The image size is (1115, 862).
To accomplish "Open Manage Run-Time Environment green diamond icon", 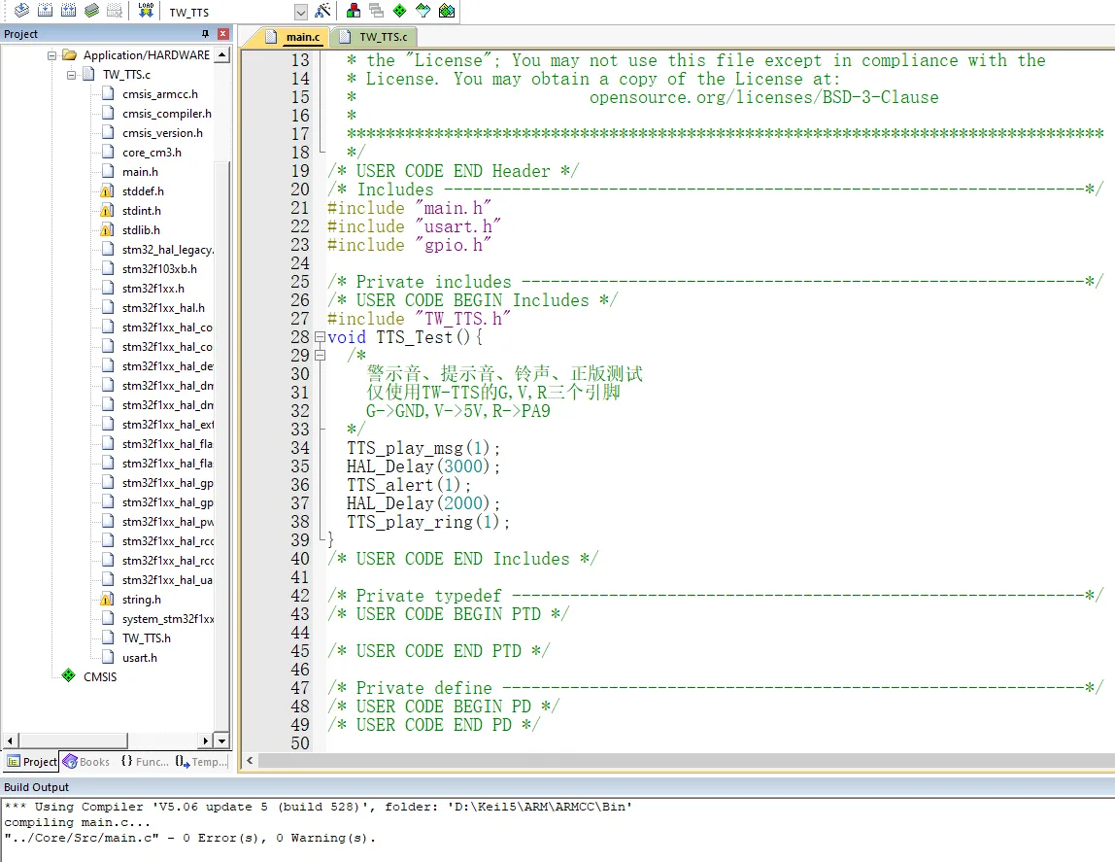I will click(399, 11).
